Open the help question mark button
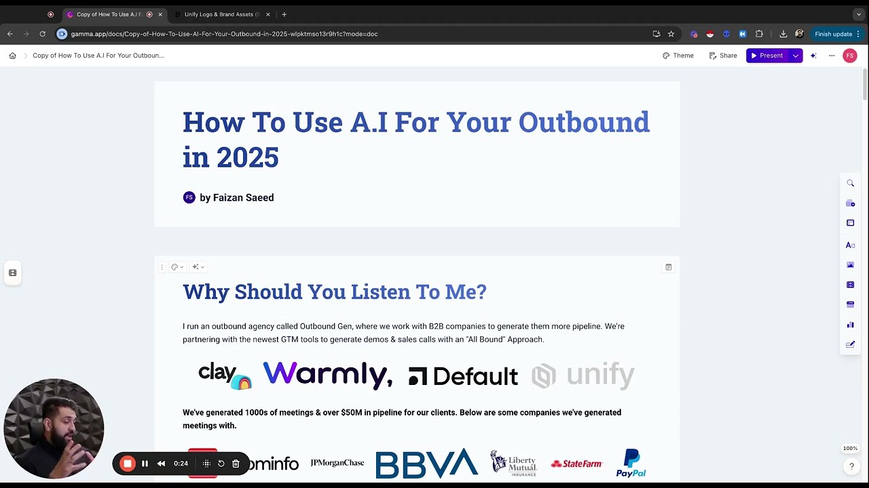869x488 pixels. pyautogui.click(x=851, y=466)
